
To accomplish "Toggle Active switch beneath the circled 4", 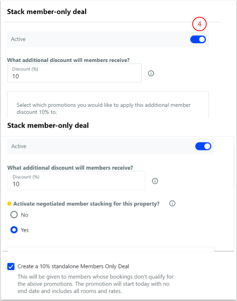I will (x=198, y=39).
